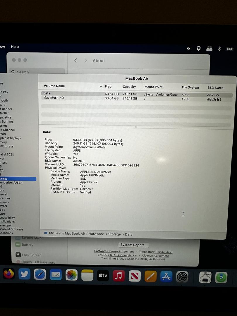Click Michael's MacBook Air in the path bar
This screenshot has width=237, height=316.
point(67,233)
